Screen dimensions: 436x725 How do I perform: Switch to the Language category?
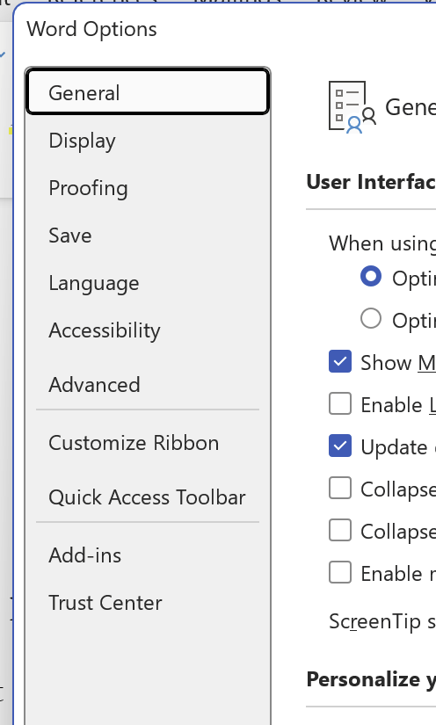pyautogui.click(x=148, y=283)
